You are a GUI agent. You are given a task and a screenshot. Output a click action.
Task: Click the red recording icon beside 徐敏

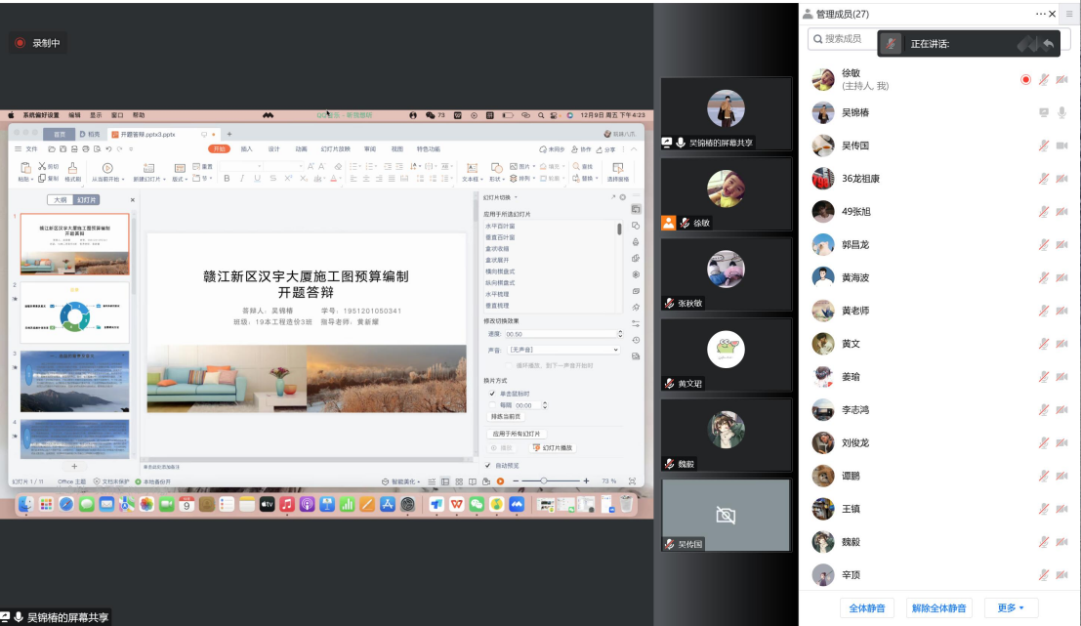click(x=1025, y=79)
